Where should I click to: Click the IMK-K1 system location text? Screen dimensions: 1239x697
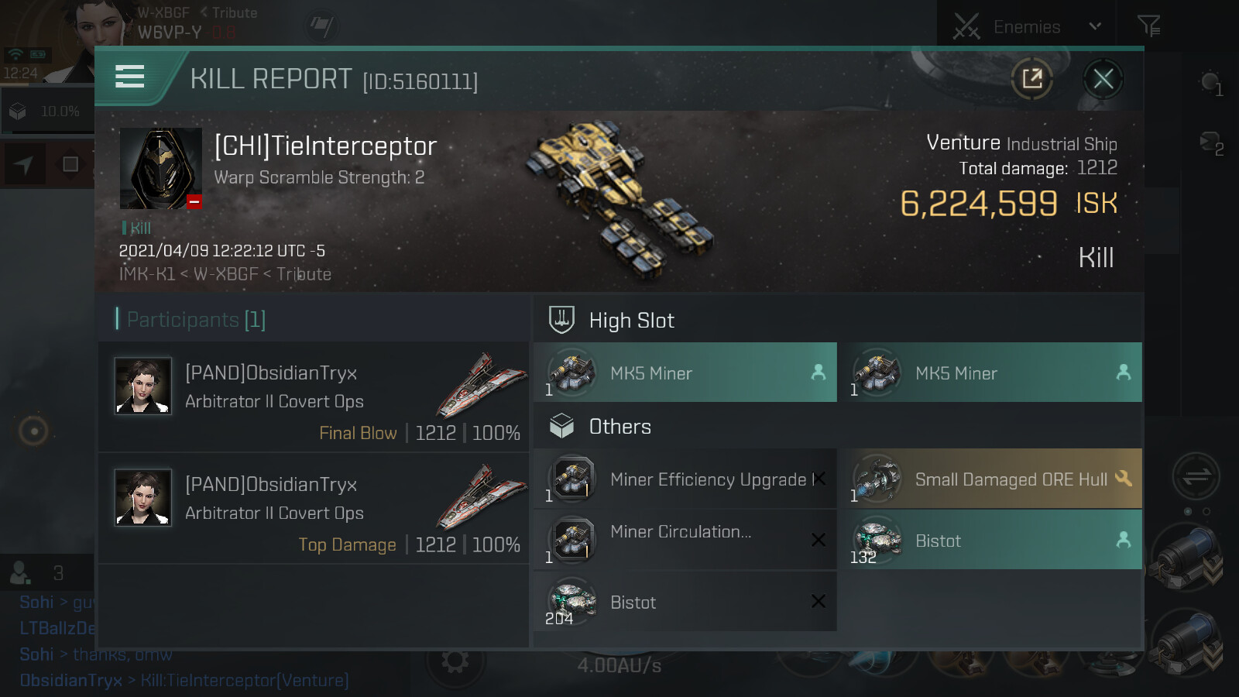coord(146,274)
